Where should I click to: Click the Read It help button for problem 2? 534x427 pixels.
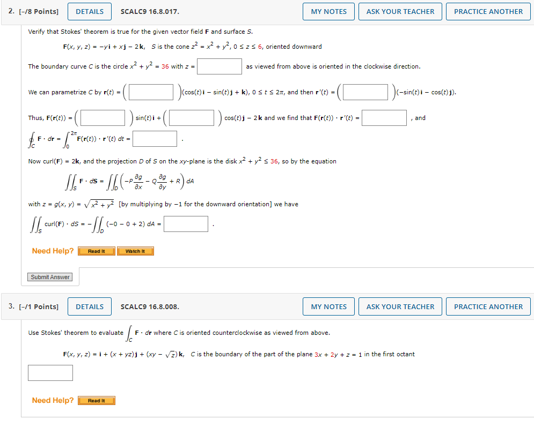[96, 251]
